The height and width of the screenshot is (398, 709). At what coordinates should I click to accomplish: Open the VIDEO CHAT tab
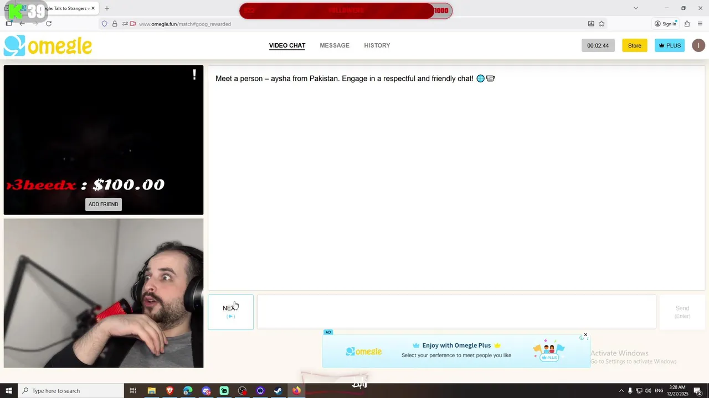pos(287,45)
